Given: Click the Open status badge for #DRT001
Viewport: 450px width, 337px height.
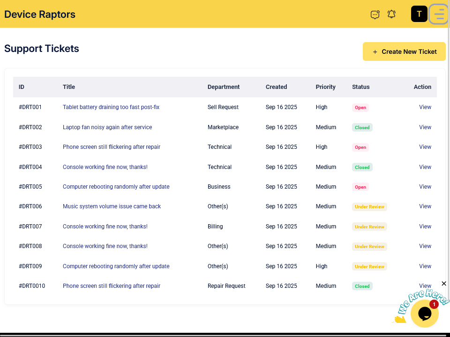Looking at the screenshot, I should point(360,108).
